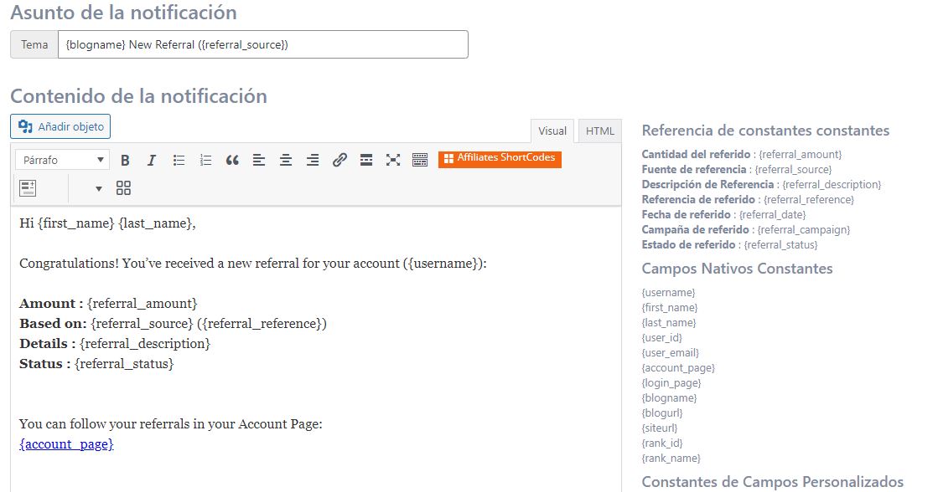The image size is (938, 492).
Task: Switch to the HTML editor tab
Action: (x=599, y=131)
